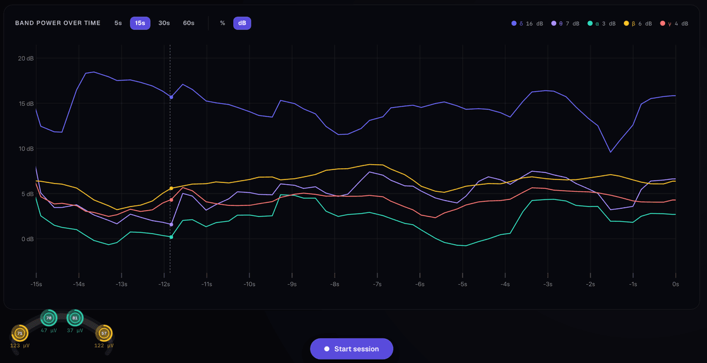Image resolution: width=707 pixels, height=363 pixels.
Task: Click the electrode indicator showing 70
Action: coord(49,318)
